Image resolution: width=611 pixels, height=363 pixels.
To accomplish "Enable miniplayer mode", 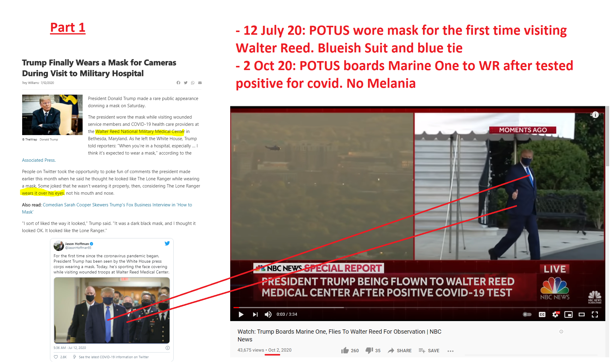I will pyautogui.click(x=568, y=314).
